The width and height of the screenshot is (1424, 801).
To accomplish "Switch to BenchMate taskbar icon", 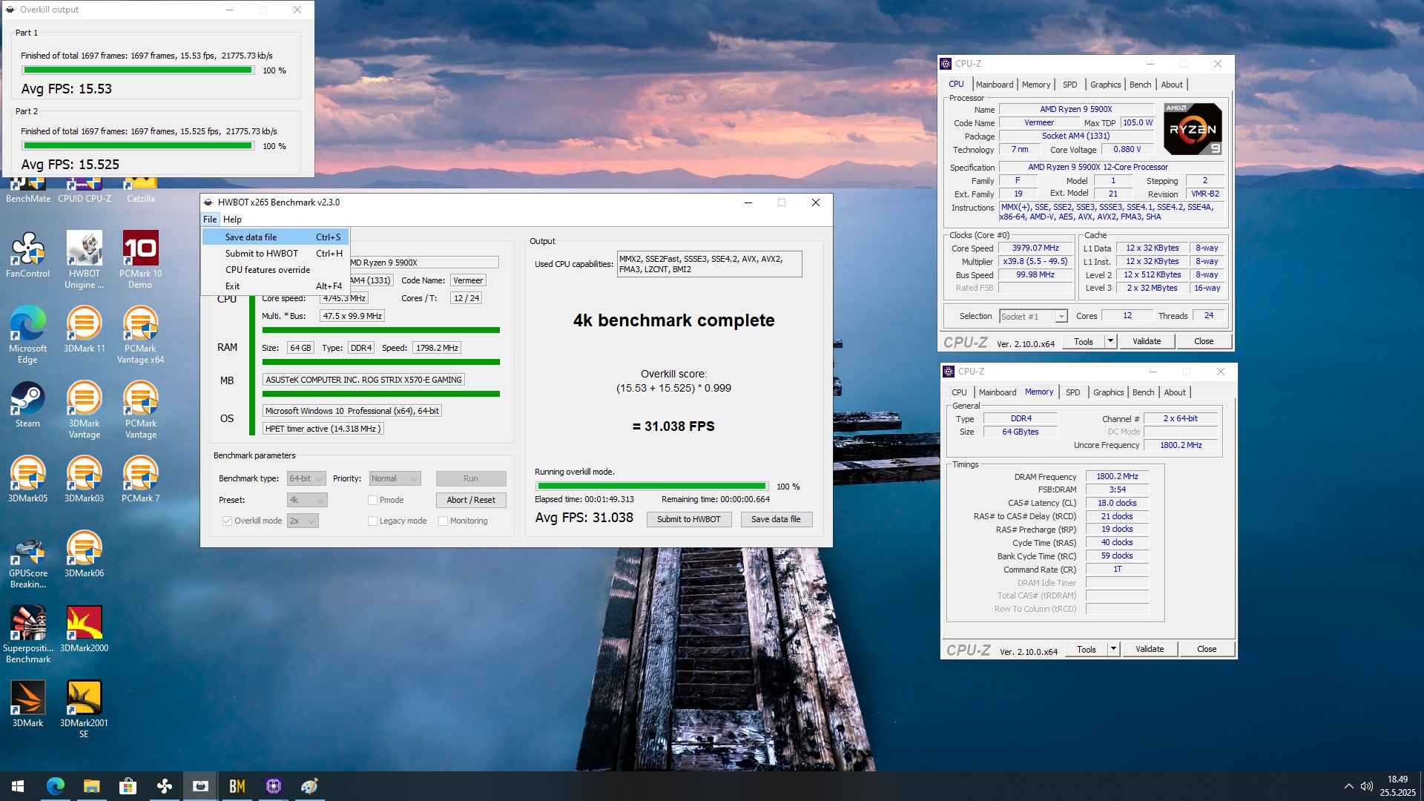I will pyautogui.click(x=237, y=786).
